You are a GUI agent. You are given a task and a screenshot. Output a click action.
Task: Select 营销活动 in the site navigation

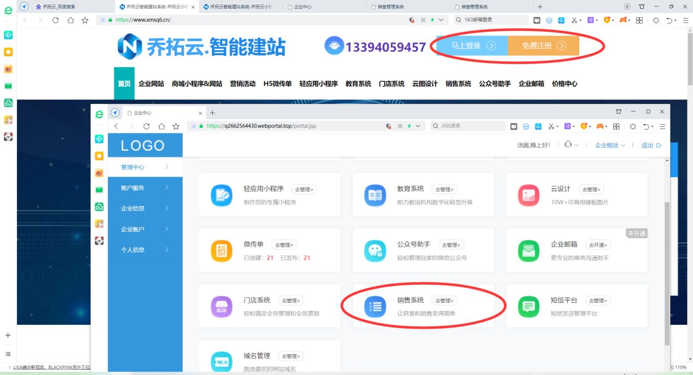243,84
